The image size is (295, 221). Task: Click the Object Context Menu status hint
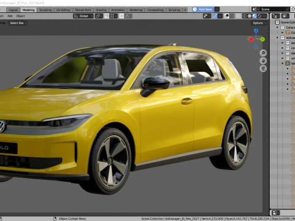tap(73, 219)
